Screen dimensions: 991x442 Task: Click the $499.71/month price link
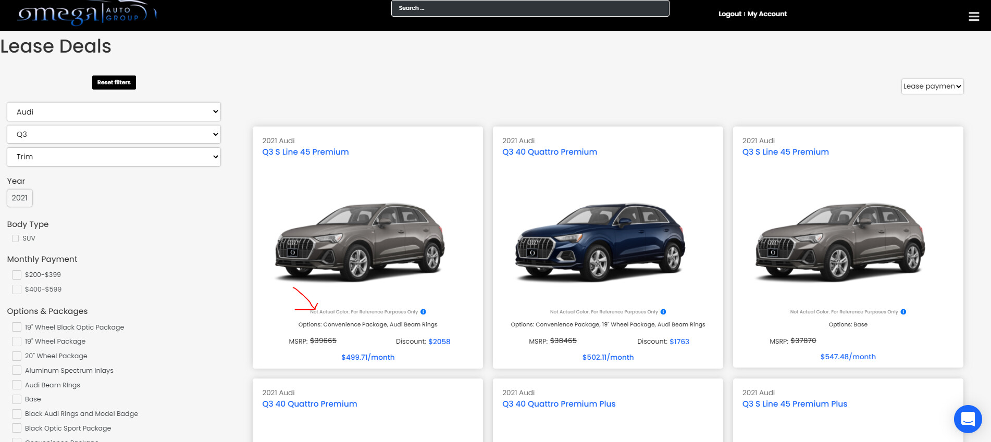point(368,357)
